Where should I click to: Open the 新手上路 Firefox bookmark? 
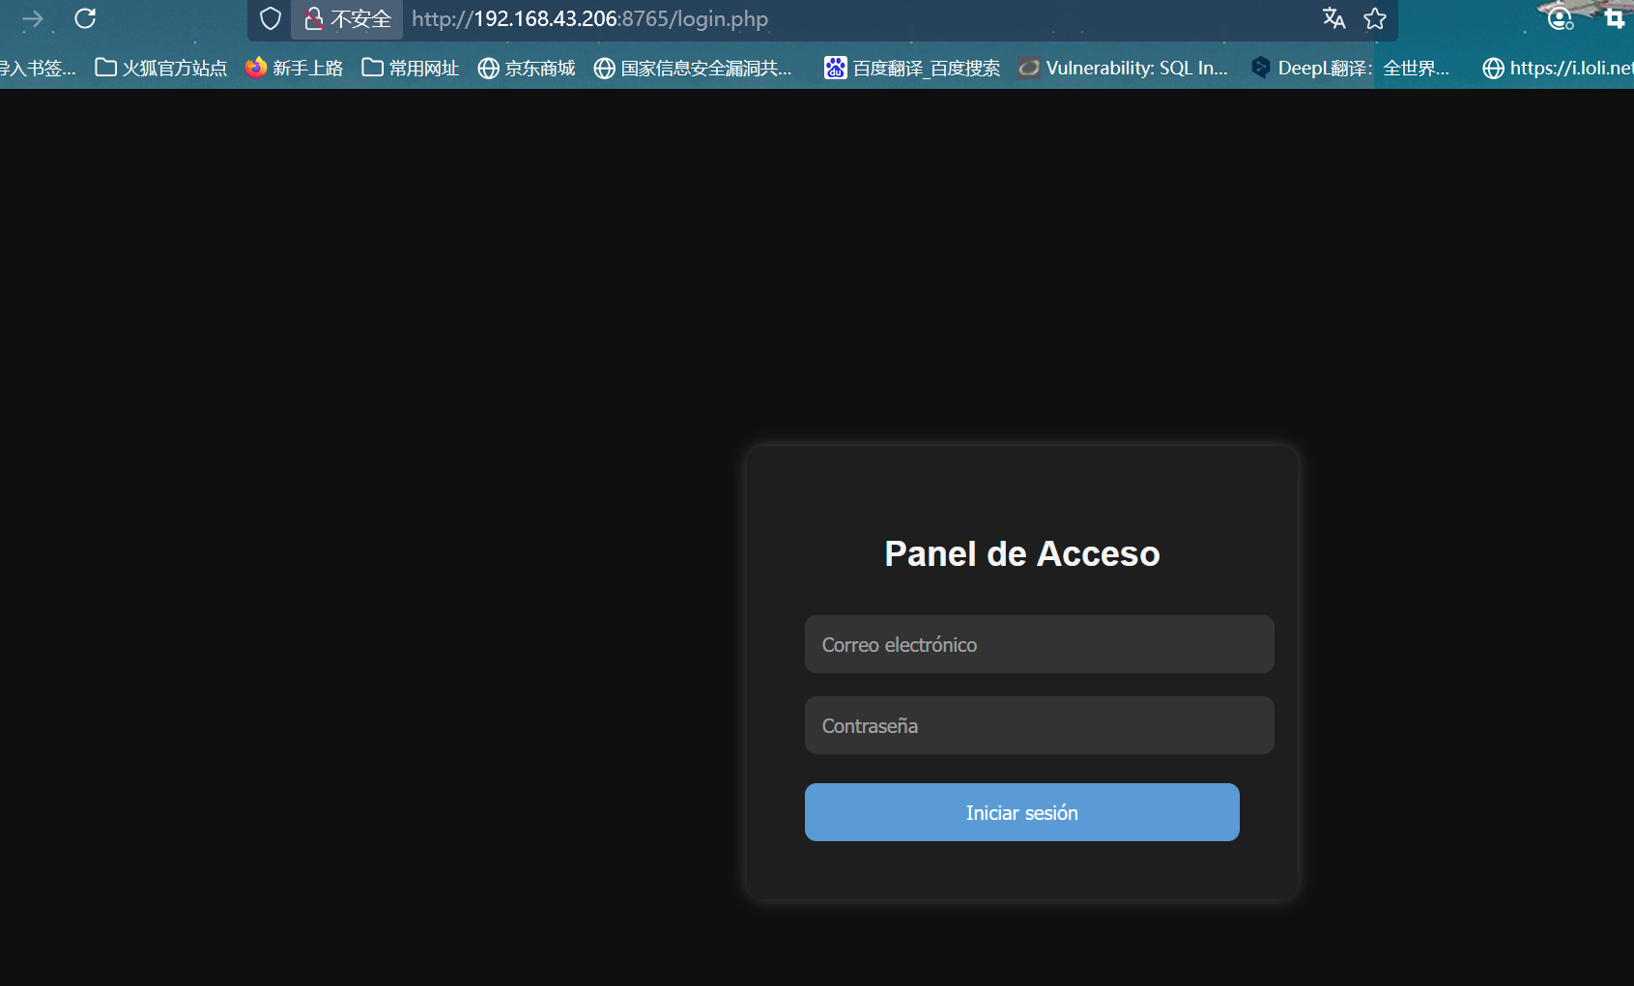[x=295, y=68]
